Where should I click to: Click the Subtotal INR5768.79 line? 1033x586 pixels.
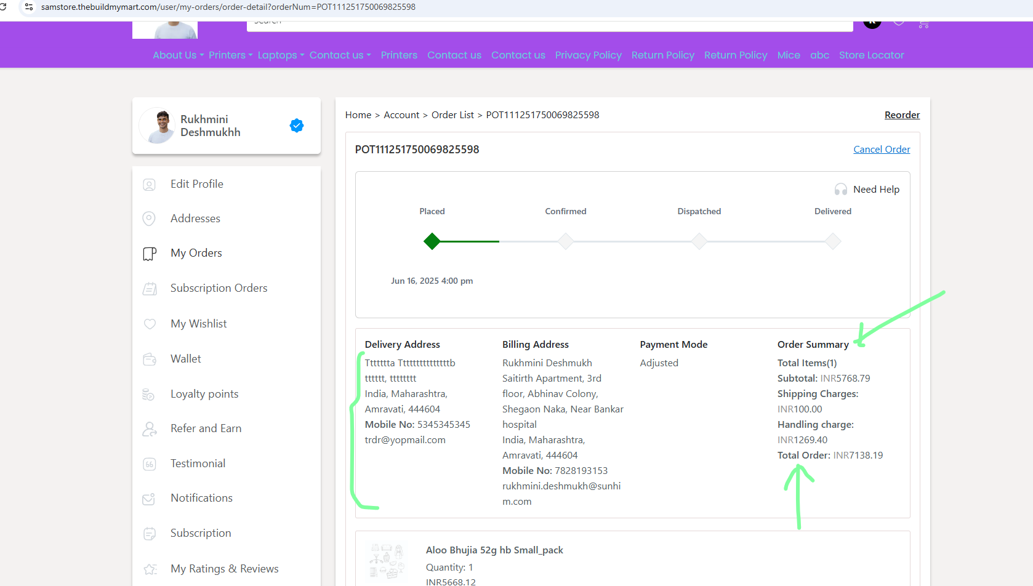824,379
